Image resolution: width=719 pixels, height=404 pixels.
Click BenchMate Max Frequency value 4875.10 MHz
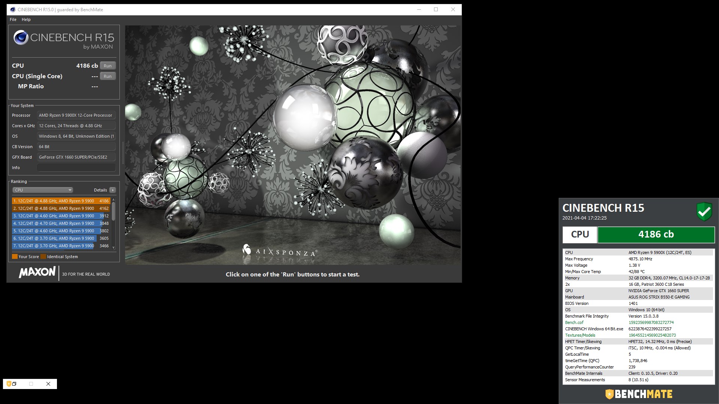point(640,259)
